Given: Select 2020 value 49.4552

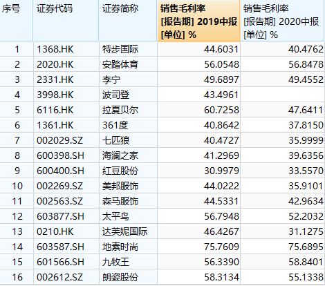Looking at the screenshot, I should pos(306,79).
